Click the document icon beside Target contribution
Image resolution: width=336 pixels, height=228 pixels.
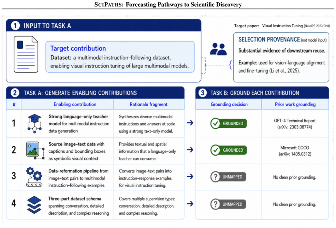pyautogui.click(x=26, y=55)
